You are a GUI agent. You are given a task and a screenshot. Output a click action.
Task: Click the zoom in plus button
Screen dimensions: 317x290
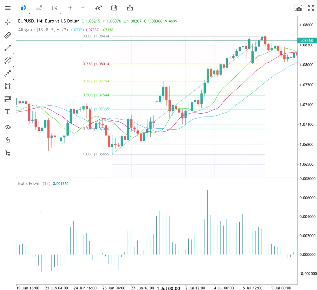[x=70, y=8]
